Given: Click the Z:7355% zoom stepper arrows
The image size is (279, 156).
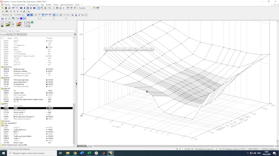Looking at the screenshot, I should click(23, 15).
